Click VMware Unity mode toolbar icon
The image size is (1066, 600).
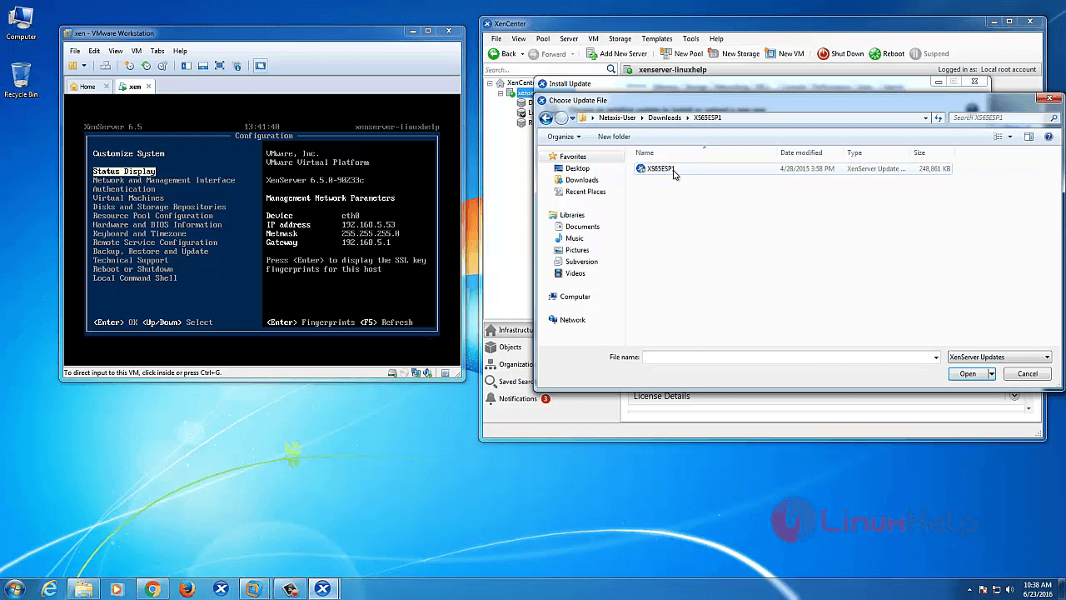point(237,66)
